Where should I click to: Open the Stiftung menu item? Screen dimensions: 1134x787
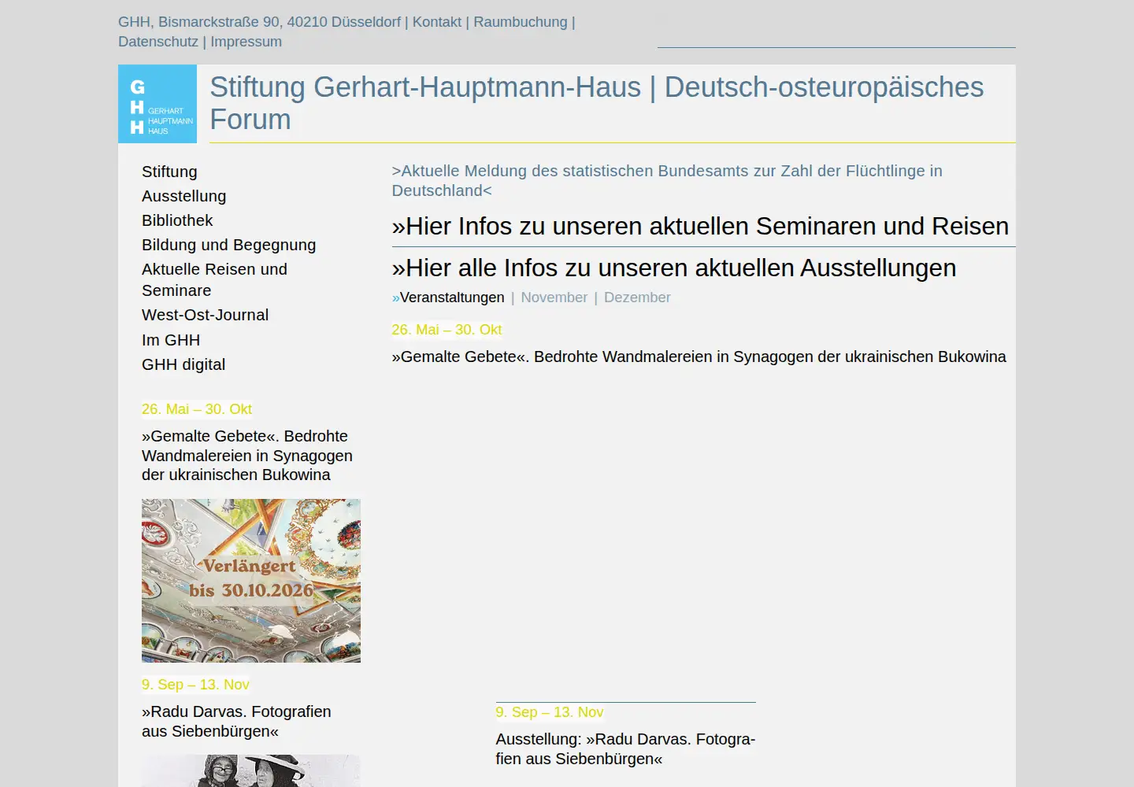pos(169,172)
